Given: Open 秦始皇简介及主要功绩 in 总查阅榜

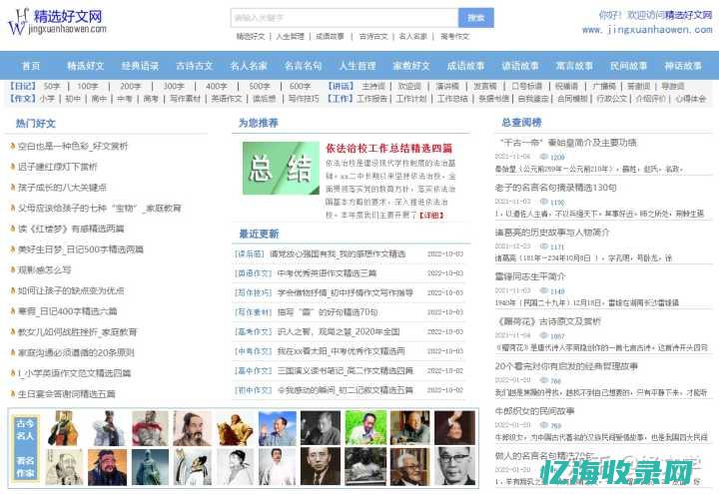Looking at the screenshot, I should (566, 143).
